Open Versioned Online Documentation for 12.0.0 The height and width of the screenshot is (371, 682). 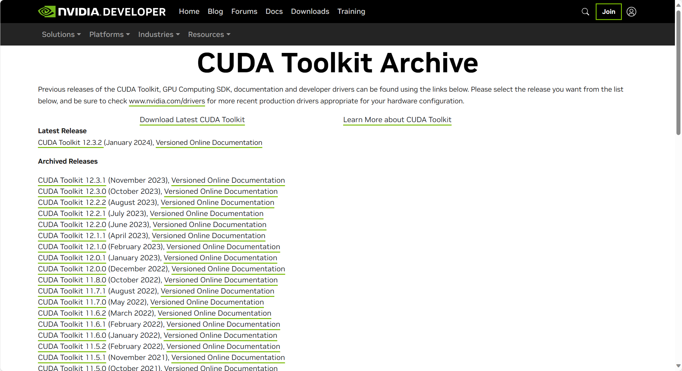click(x=228, y=269)
